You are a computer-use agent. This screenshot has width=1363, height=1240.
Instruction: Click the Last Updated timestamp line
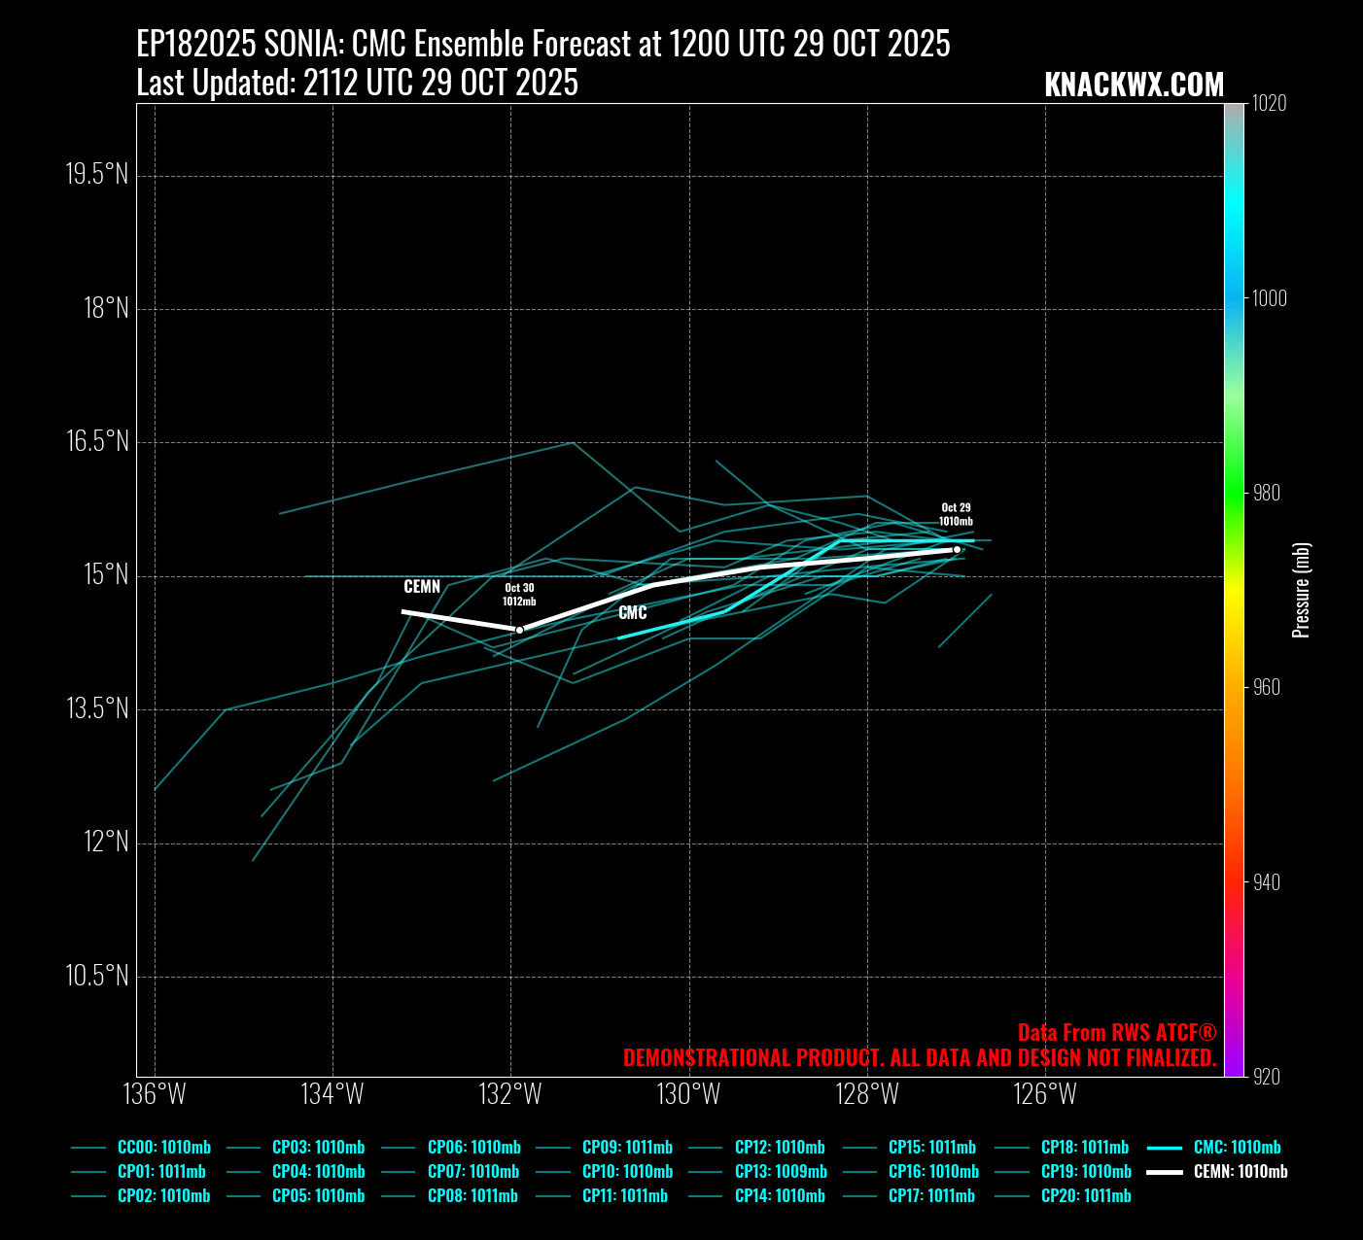click(x=357, y=84)
